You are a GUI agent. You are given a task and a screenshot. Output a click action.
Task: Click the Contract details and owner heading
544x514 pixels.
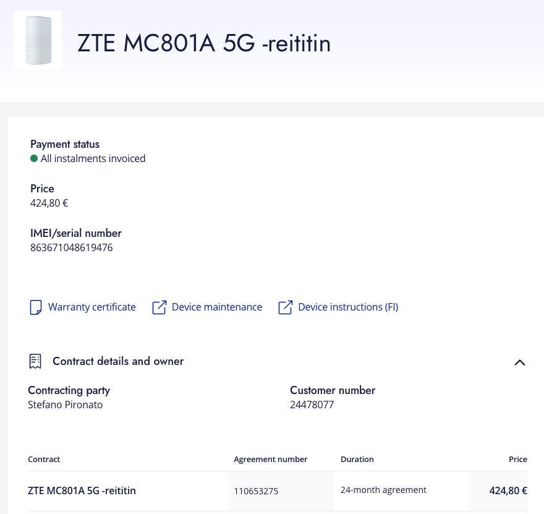coord(117,361)
